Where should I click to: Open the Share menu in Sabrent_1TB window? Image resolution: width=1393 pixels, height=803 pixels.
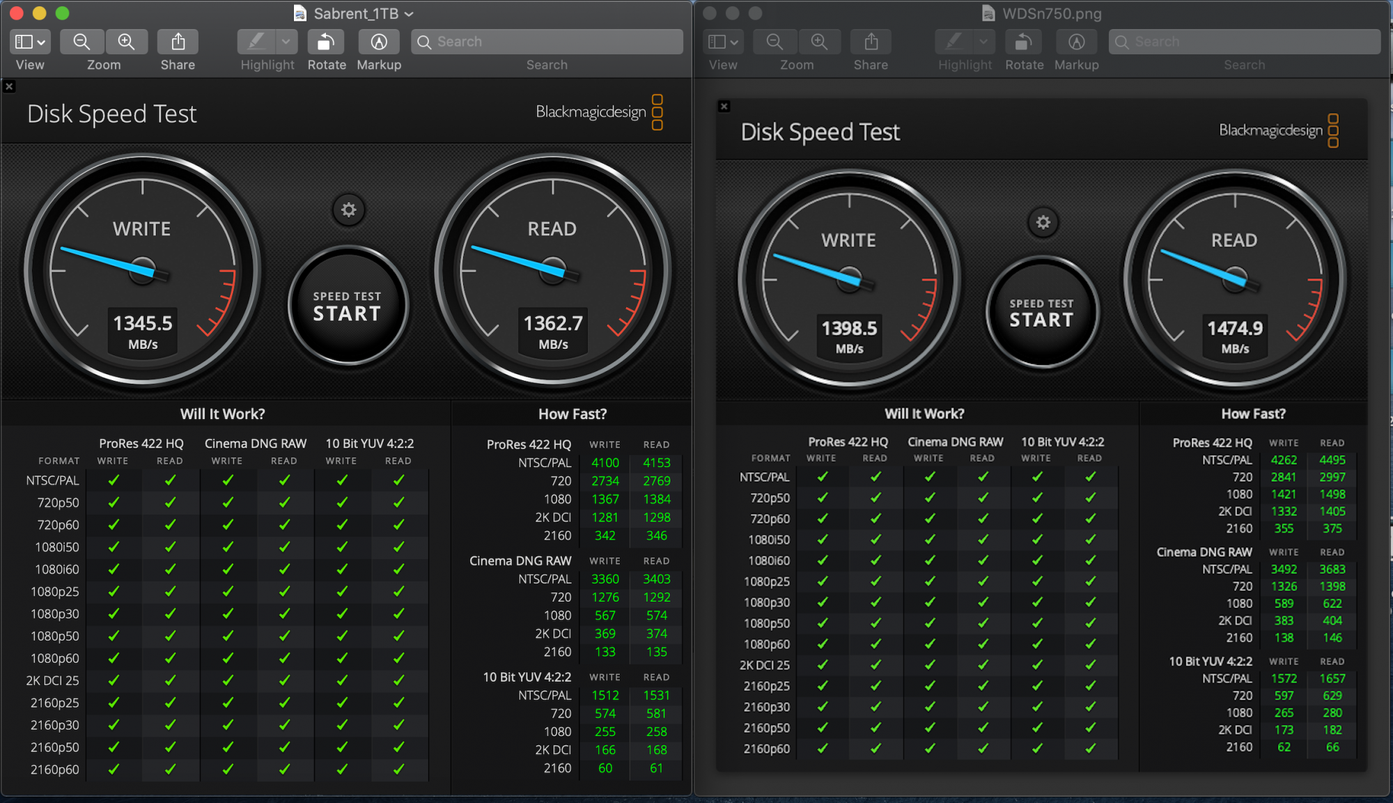click(178, 42)
